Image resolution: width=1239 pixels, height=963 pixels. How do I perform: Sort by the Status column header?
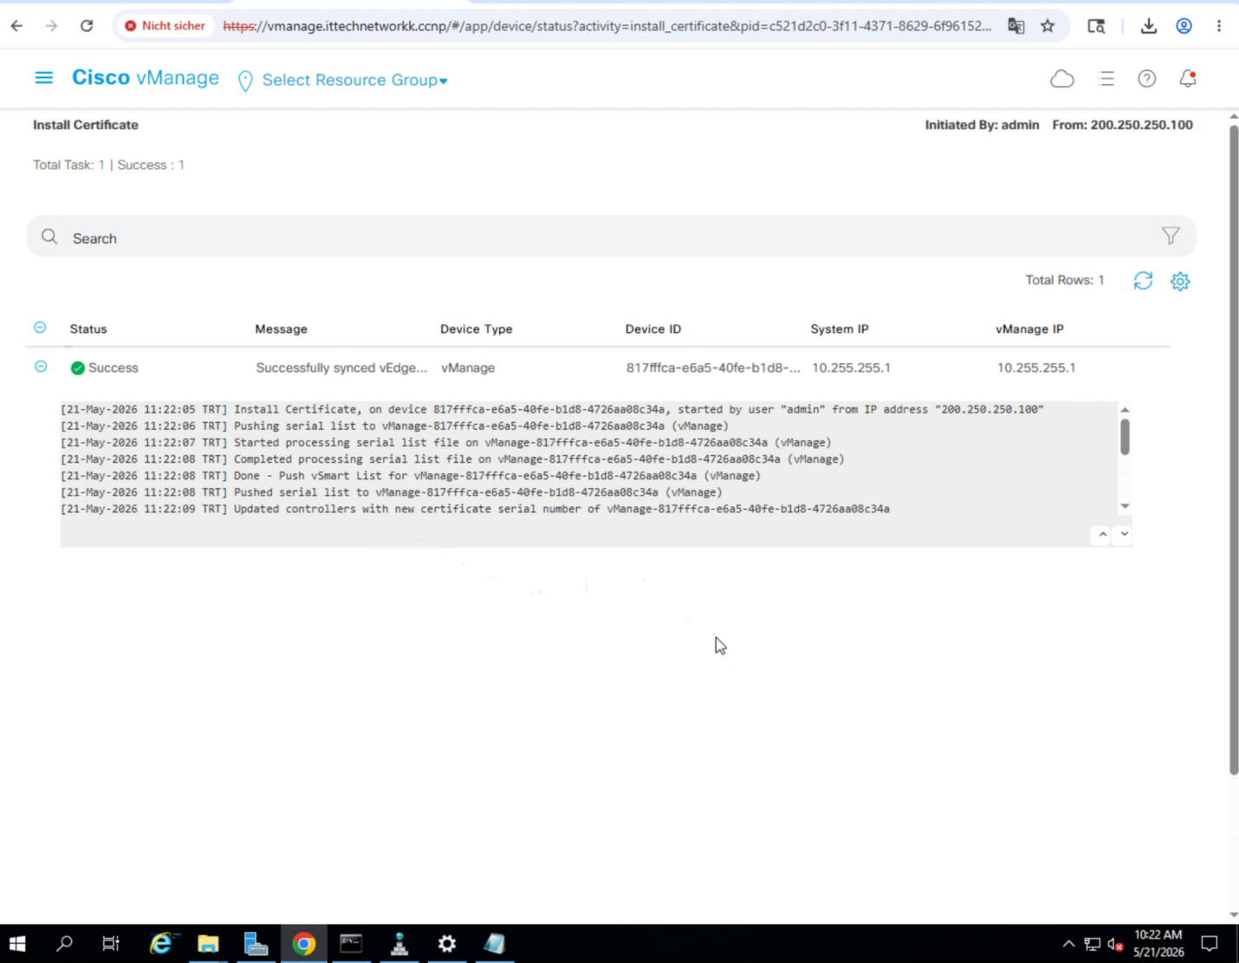[88, 329]
